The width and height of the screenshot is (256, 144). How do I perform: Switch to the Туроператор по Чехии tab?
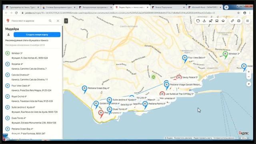pos(22,7)
